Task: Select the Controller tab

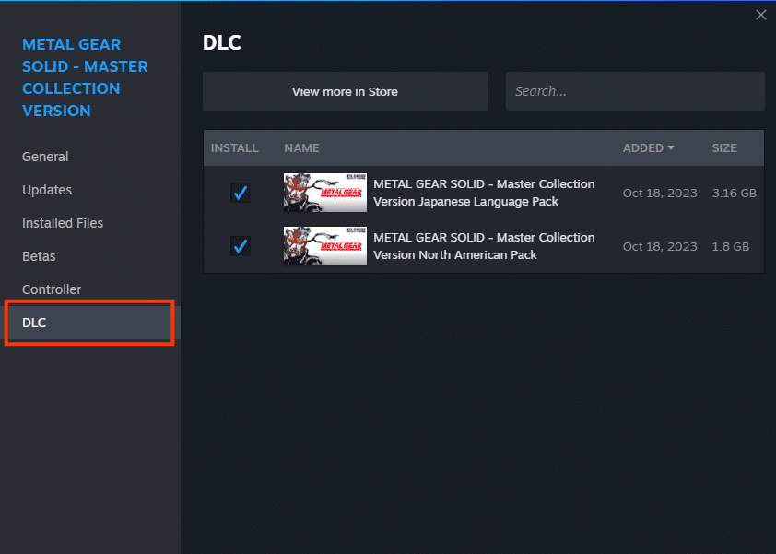Action: [52, 289]
